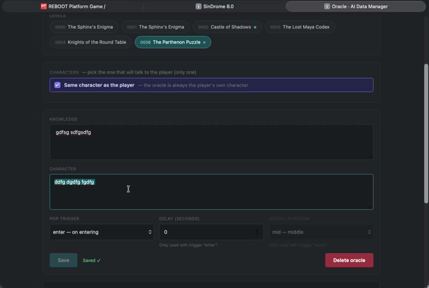Viewport: 429px width, 288px height.
Task: Click into the Character text area
Action: point(211,191)
